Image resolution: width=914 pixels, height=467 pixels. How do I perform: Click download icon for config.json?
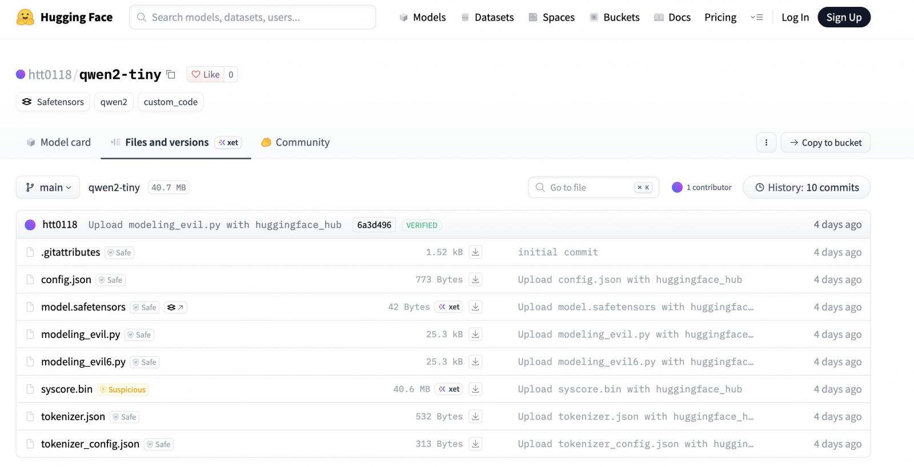coord(475,279)
